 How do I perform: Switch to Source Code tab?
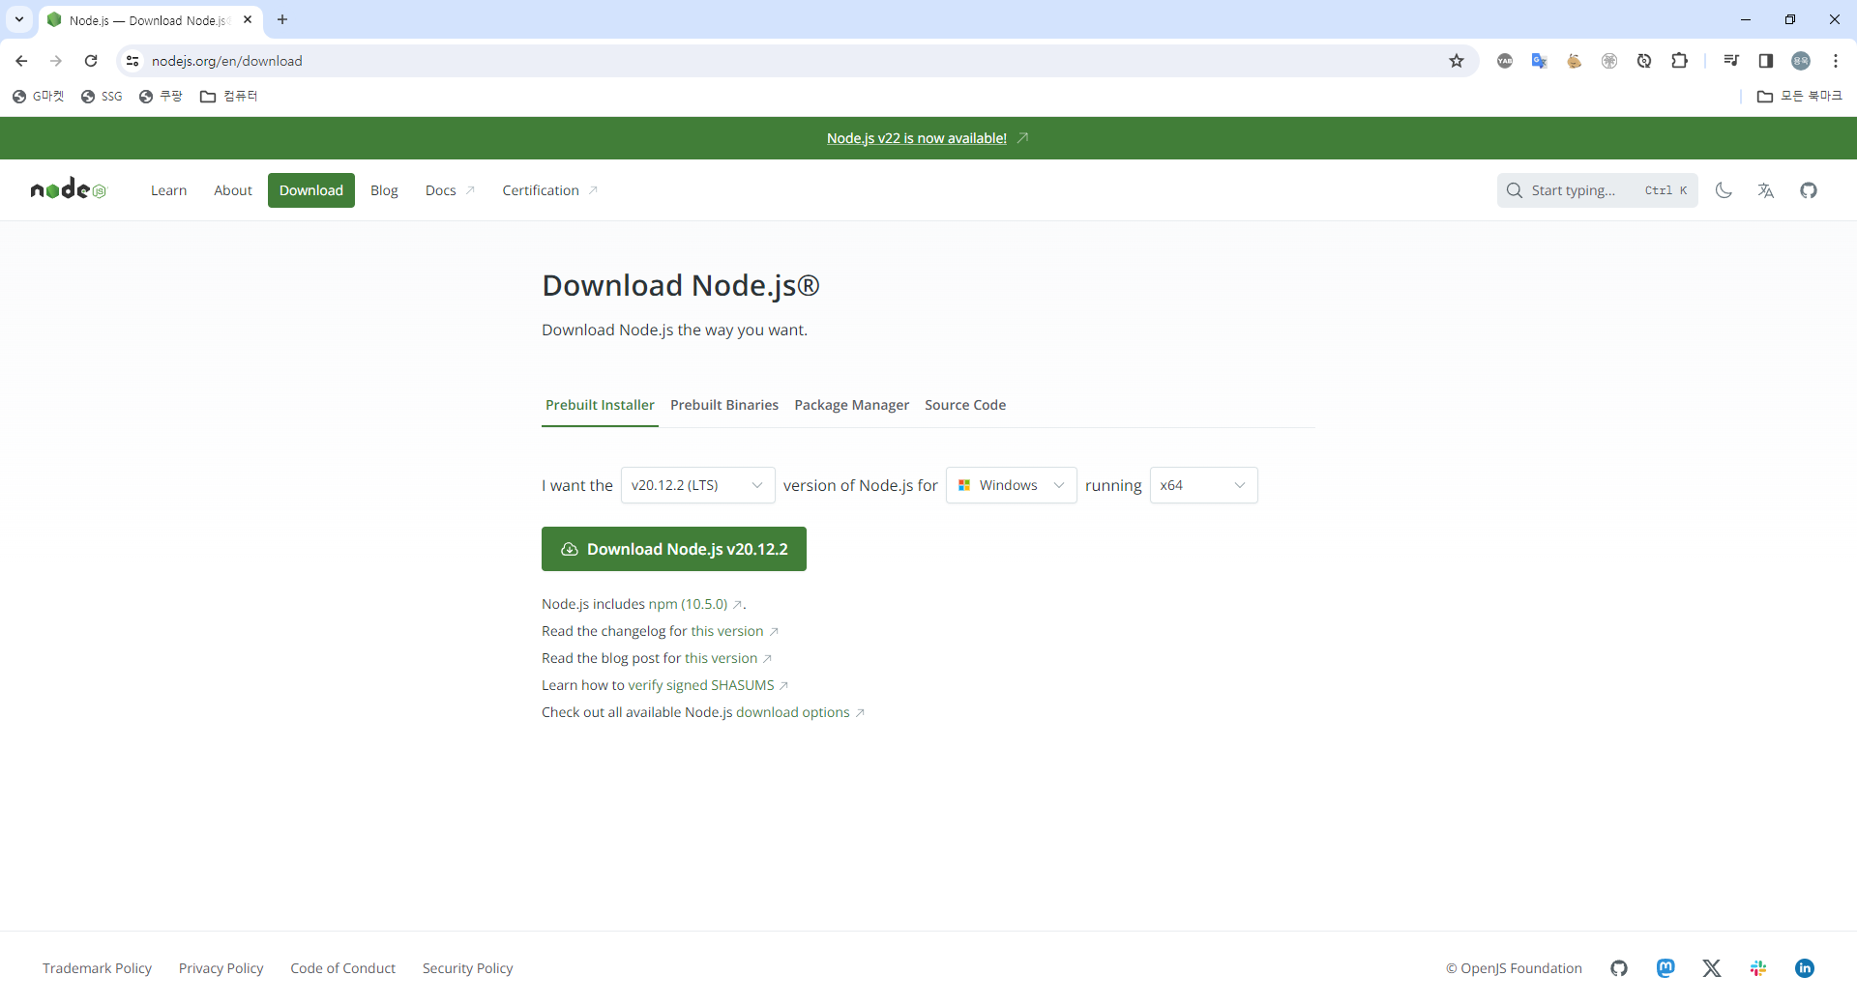965,405
